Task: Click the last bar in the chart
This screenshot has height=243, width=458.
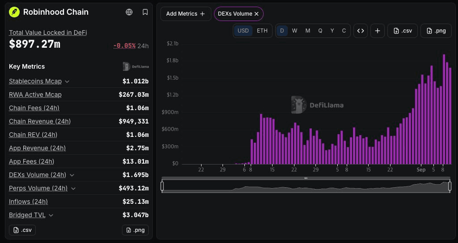Action: tap(450, 116)
